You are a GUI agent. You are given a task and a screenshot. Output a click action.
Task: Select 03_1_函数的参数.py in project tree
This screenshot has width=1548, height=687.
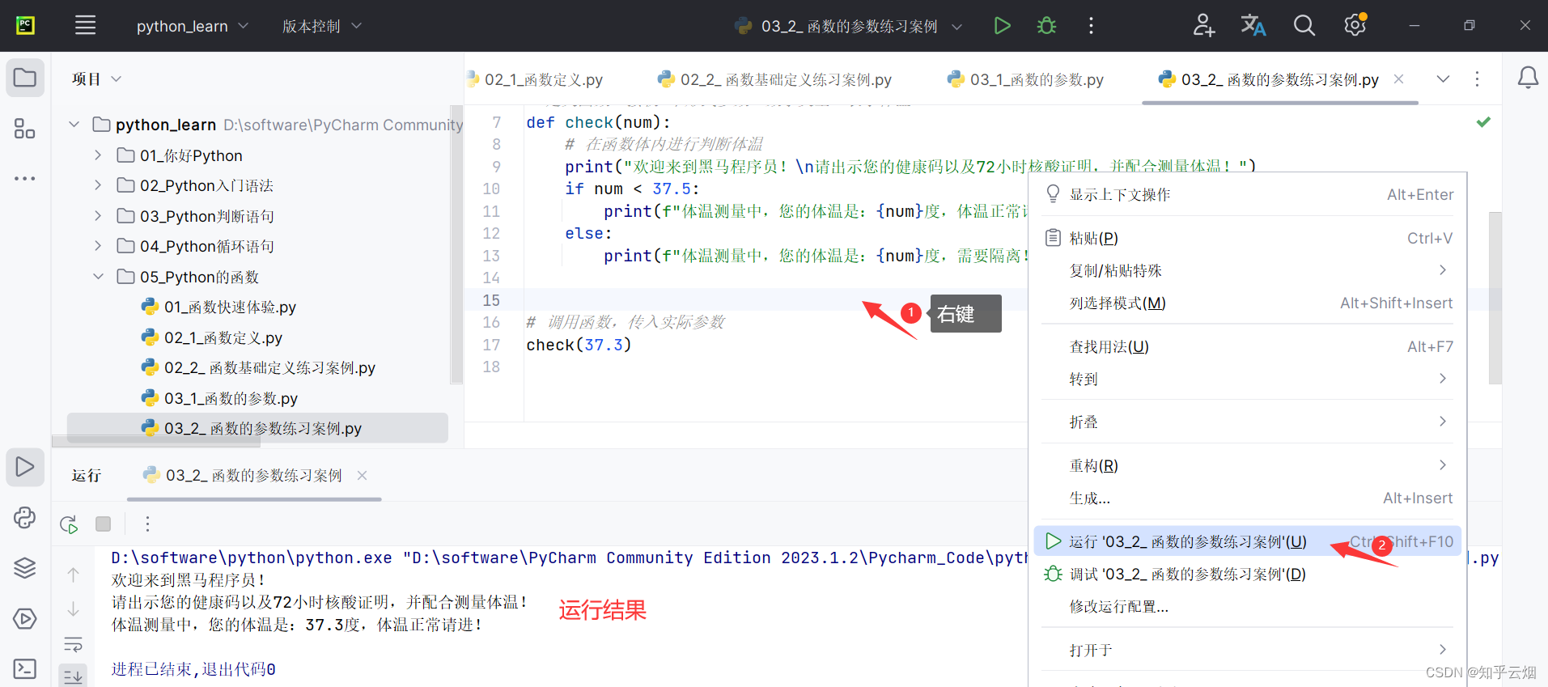[x=220, y=398]
